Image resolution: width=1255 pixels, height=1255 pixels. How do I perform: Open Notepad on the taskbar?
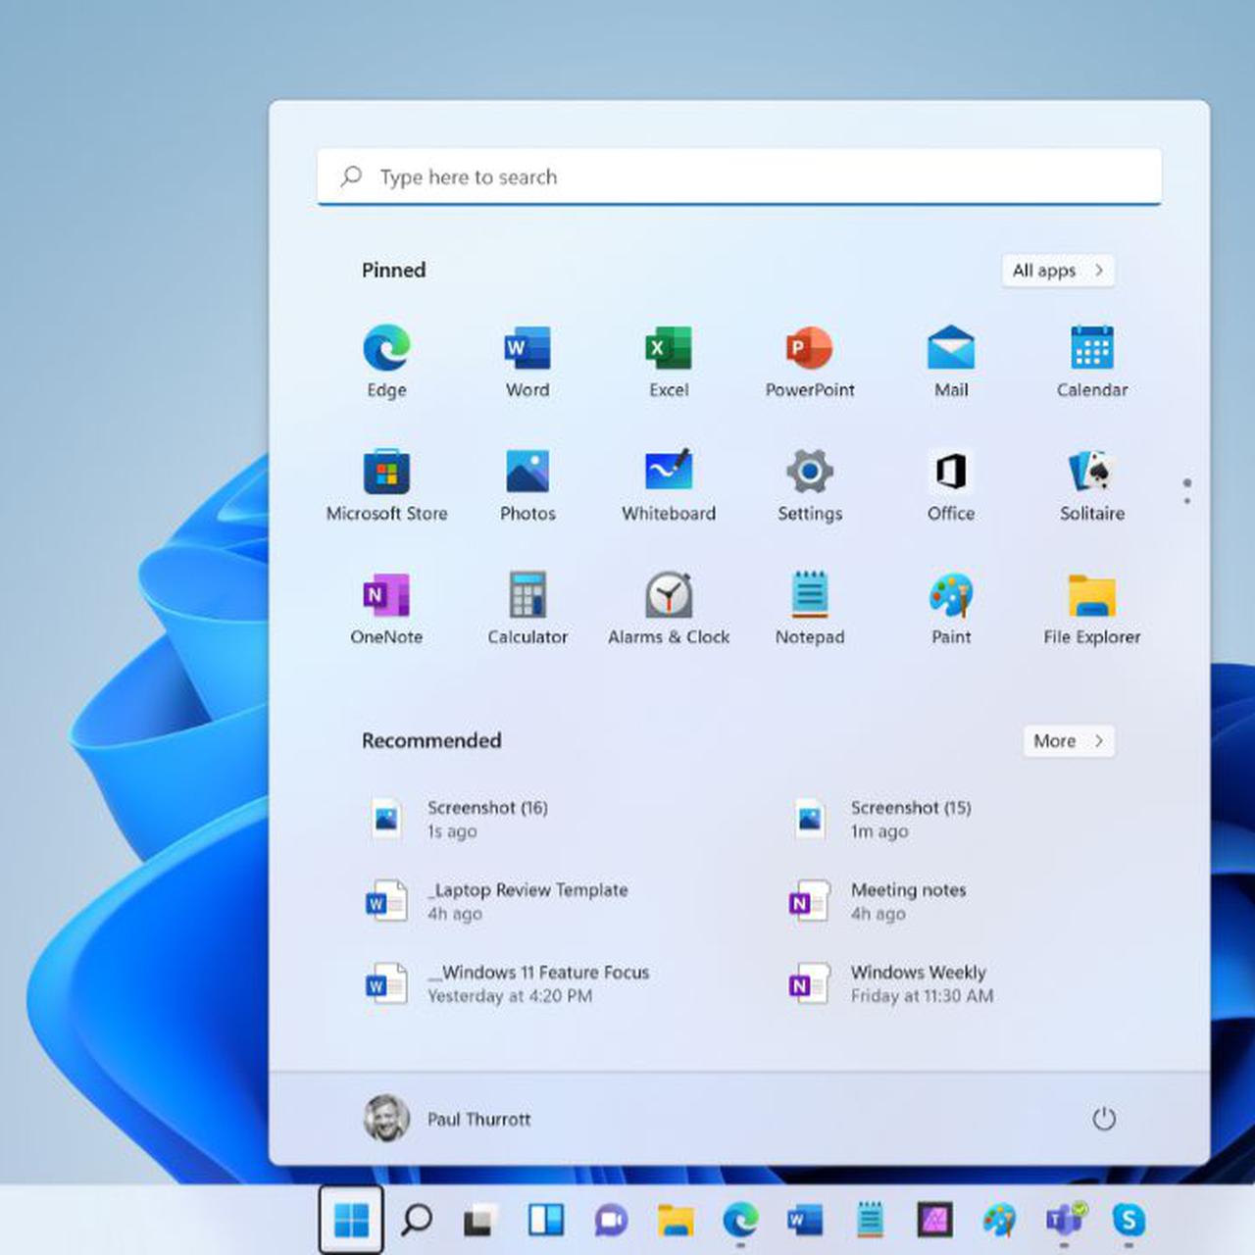point(870,1220)
